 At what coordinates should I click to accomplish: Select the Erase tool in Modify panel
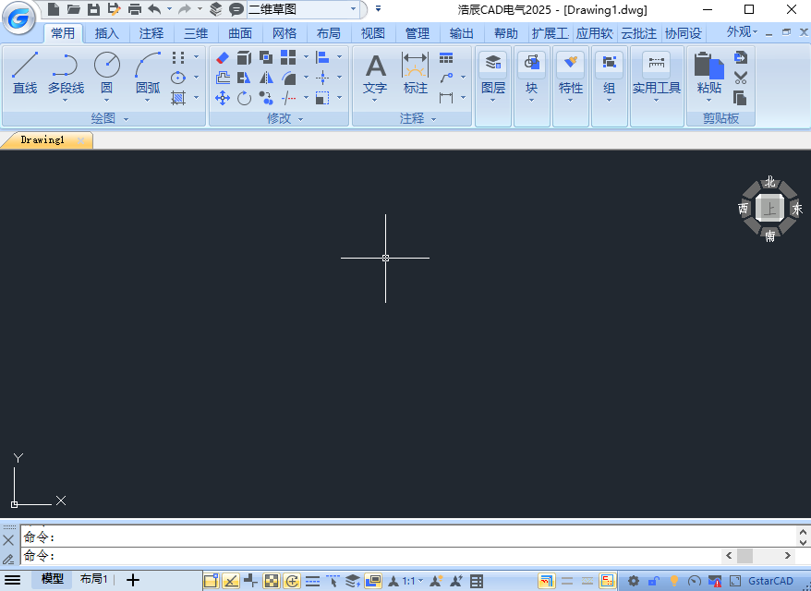click(223, 57)
